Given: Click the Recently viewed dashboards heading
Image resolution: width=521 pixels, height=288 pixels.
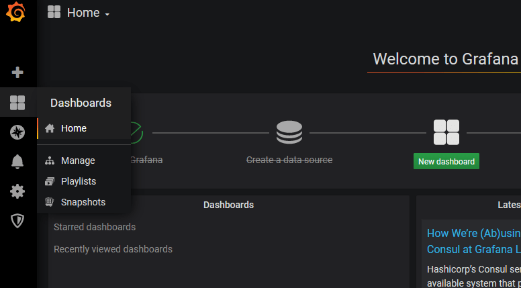Looking at the screenshot, I should (113, 249).
